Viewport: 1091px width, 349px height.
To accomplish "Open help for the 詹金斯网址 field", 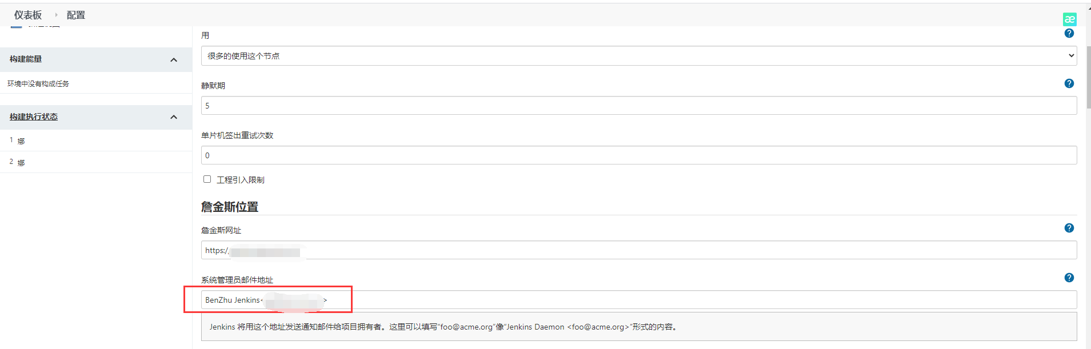I will pos(1069,228).
